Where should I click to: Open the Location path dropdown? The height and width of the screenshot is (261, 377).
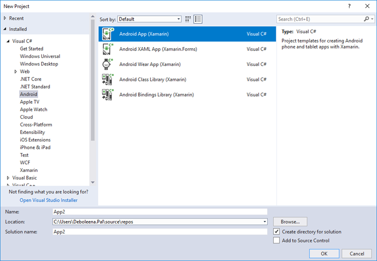[265, 221]
